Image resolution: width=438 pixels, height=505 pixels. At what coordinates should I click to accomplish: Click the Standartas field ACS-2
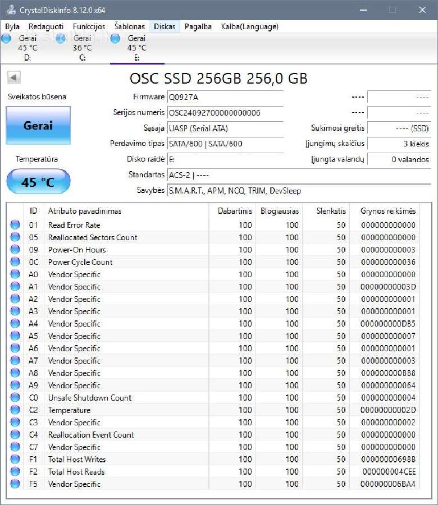(x=299, y=175)
